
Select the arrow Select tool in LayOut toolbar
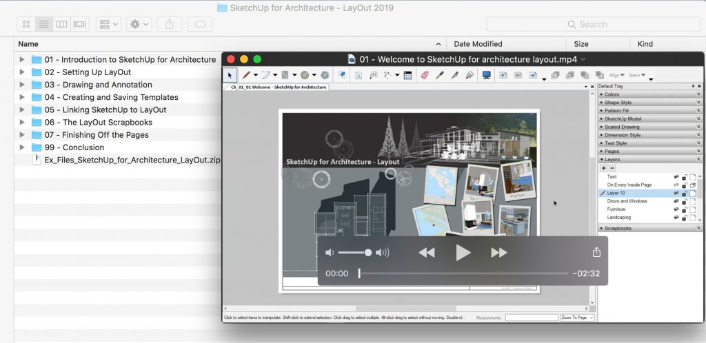[230, 75]
